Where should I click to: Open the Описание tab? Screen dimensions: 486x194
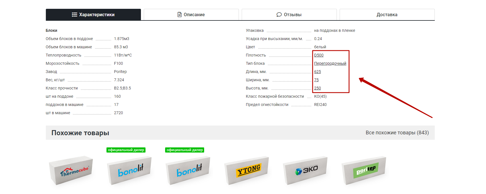[191, 15]
